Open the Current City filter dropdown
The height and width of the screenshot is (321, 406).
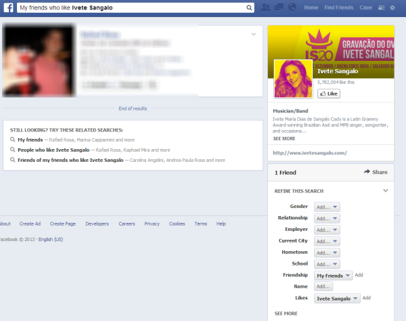[328, 241]
